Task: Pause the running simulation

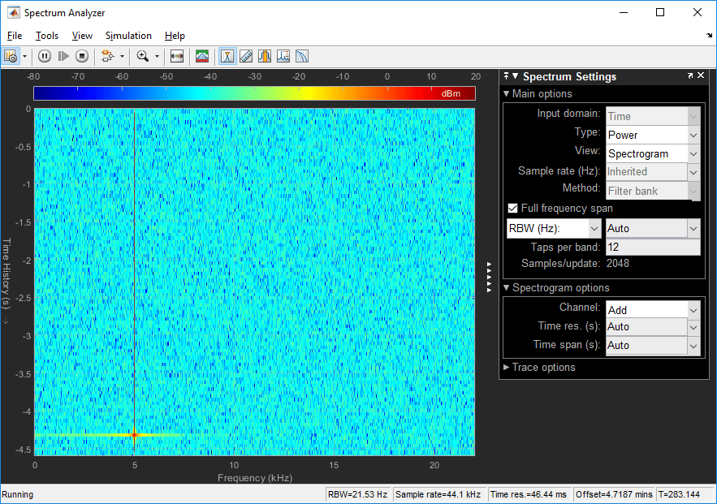Action: [45, 56]
